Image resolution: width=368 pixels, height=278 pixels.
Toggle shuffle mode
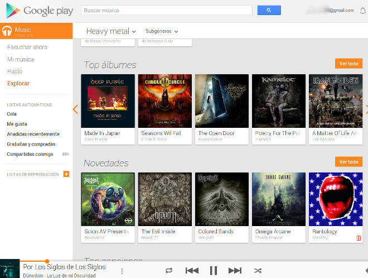tap(258, 271)
